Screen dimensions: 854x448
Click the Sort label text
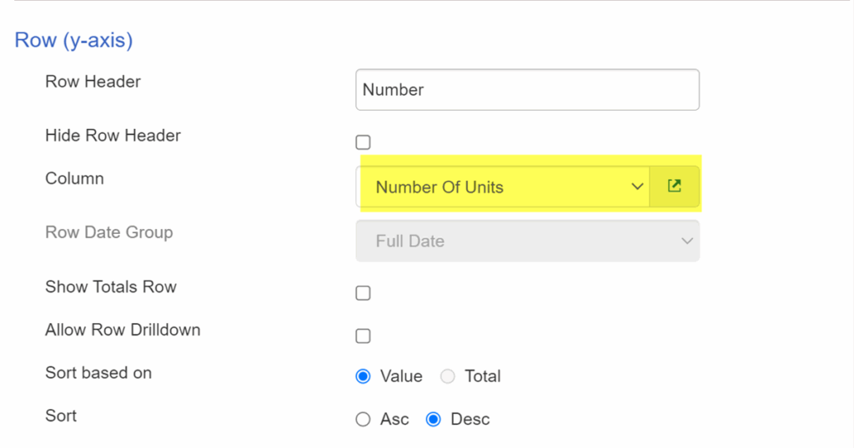[x=61, y=416]
